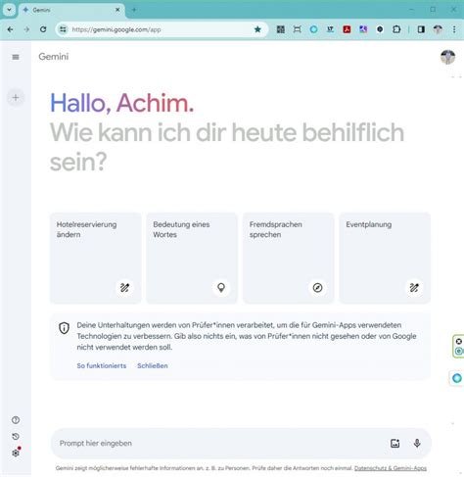Open the purple translate extension icon
The height and width of the screenshot is (477, 464).
coord(363,29)
